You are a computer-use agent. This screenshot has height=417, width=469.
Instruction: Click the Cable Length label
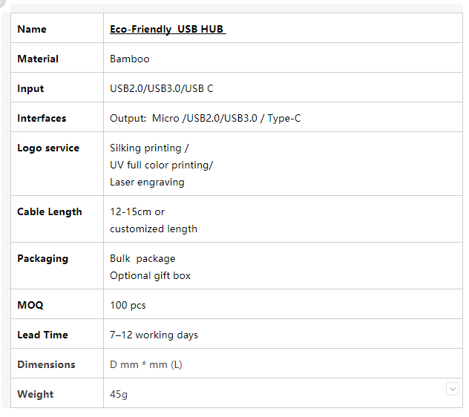(x=50, y=211)
